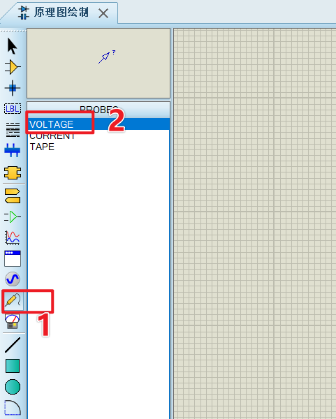The width and height of the screenshot is (336, 419).
Task: Choose the Device Pins tool
Action: (x=13, y=216)
